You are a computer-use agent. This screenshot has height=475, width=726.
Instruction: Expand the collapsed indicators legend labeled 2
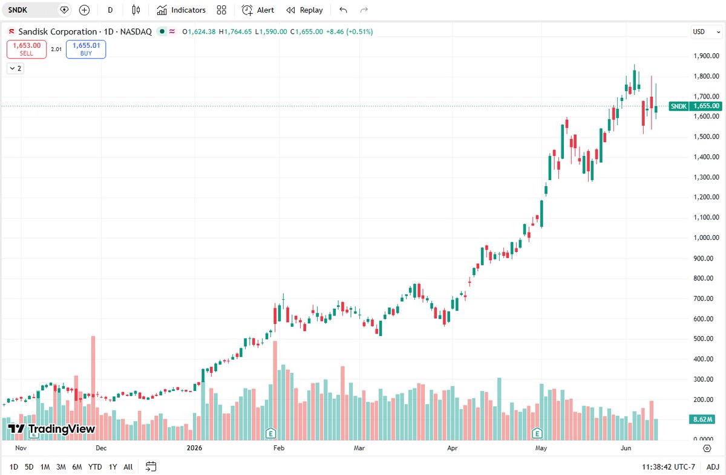pos(15,68)
